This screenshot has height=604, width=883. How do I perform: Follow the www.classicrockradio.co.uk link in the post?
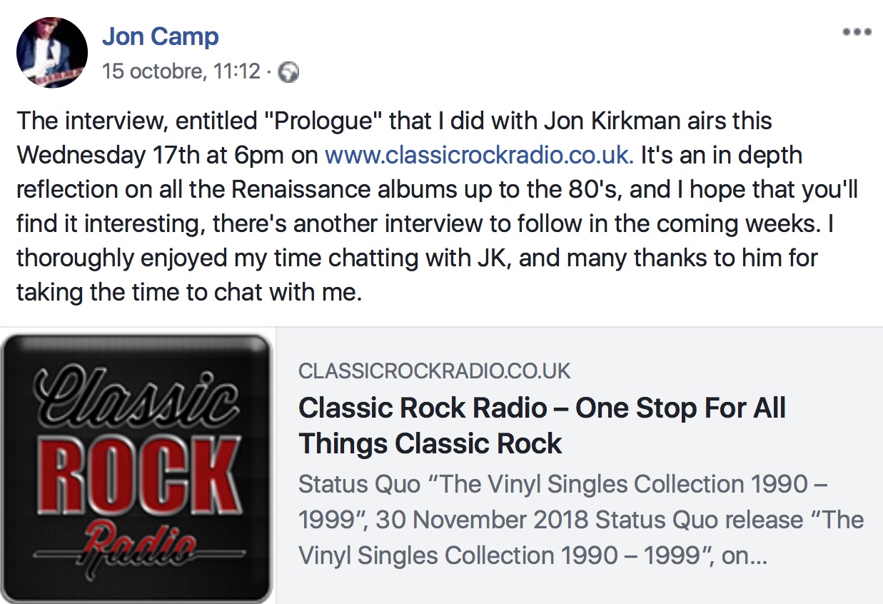click(x=478, y=155)
